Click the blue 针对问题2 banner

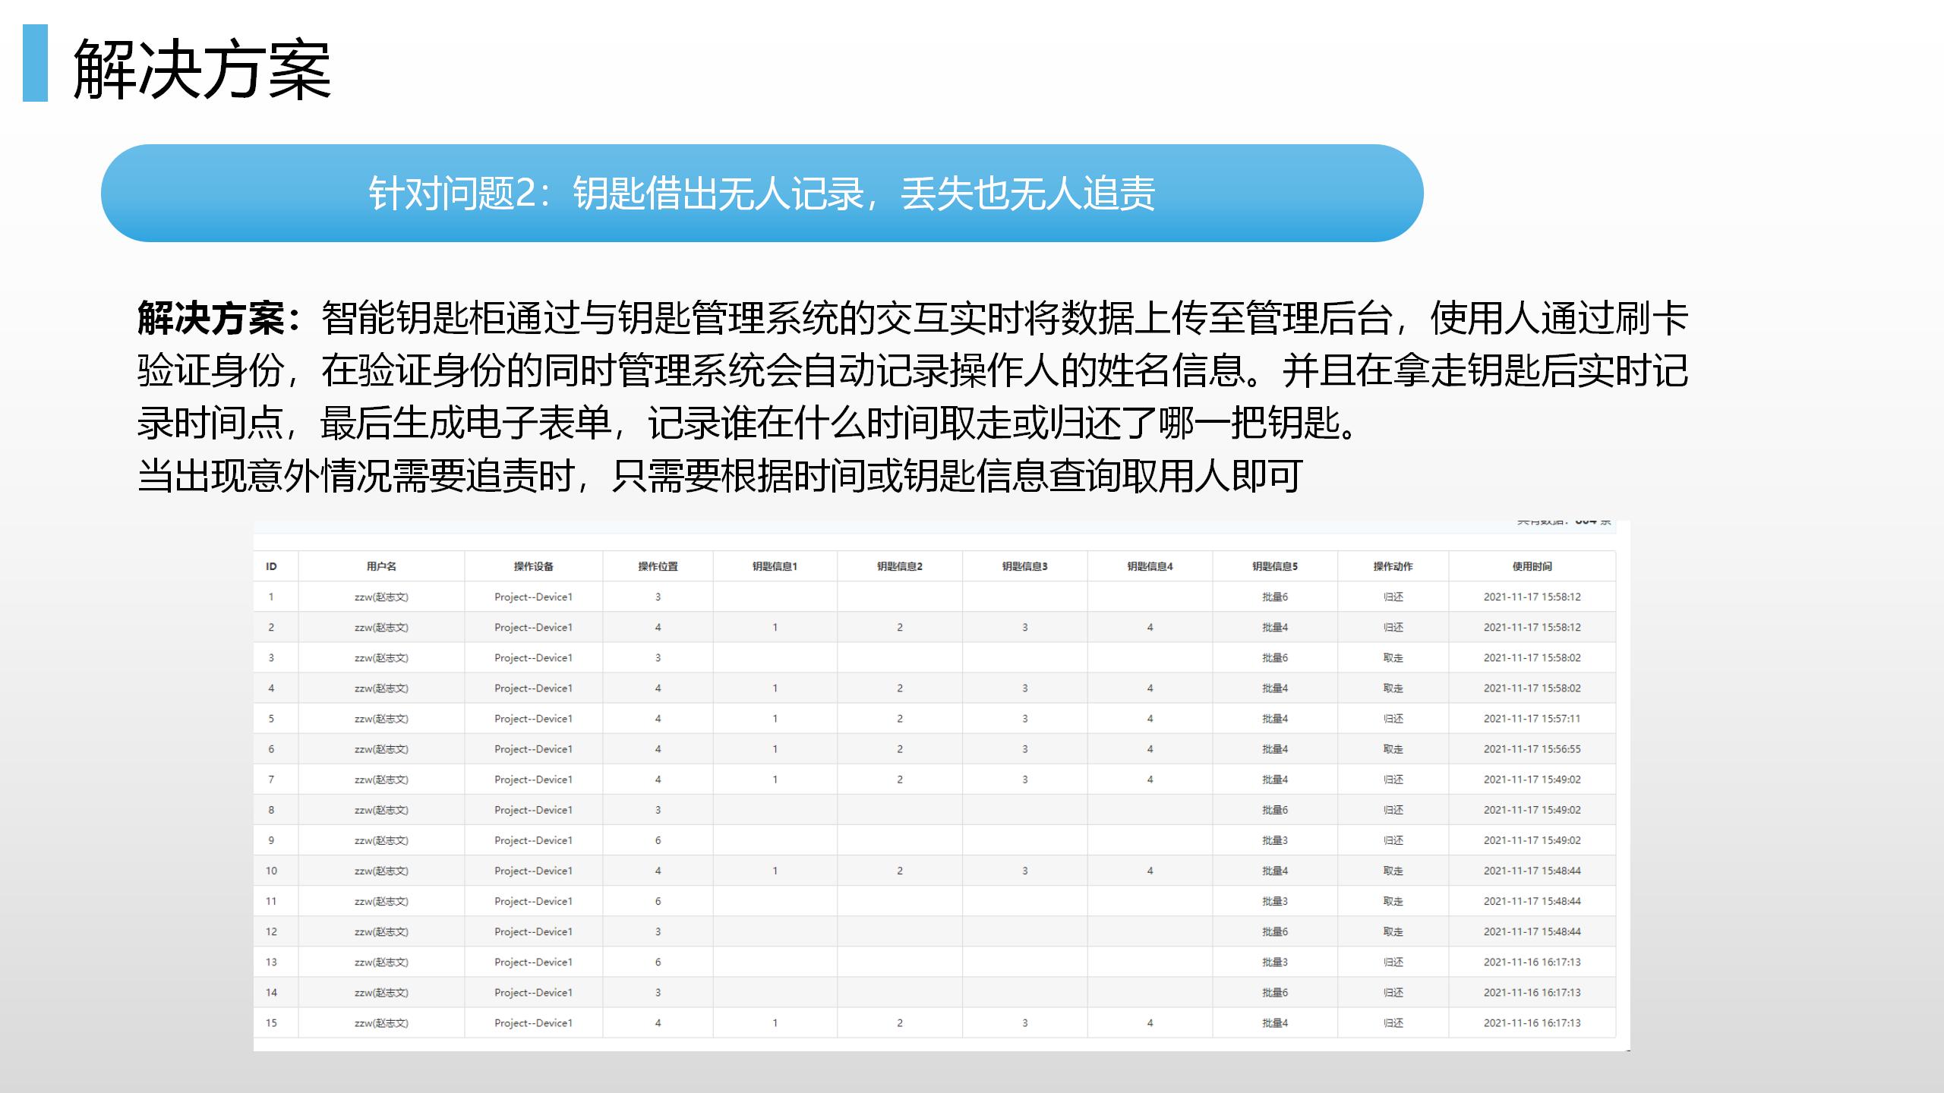tap(762, 194)
